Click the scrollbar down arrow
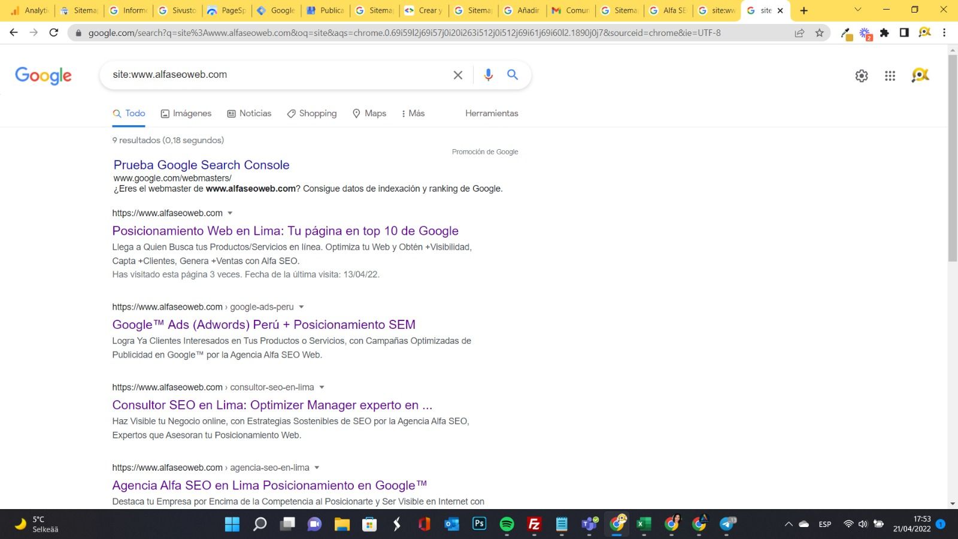 tap(953, 504)
